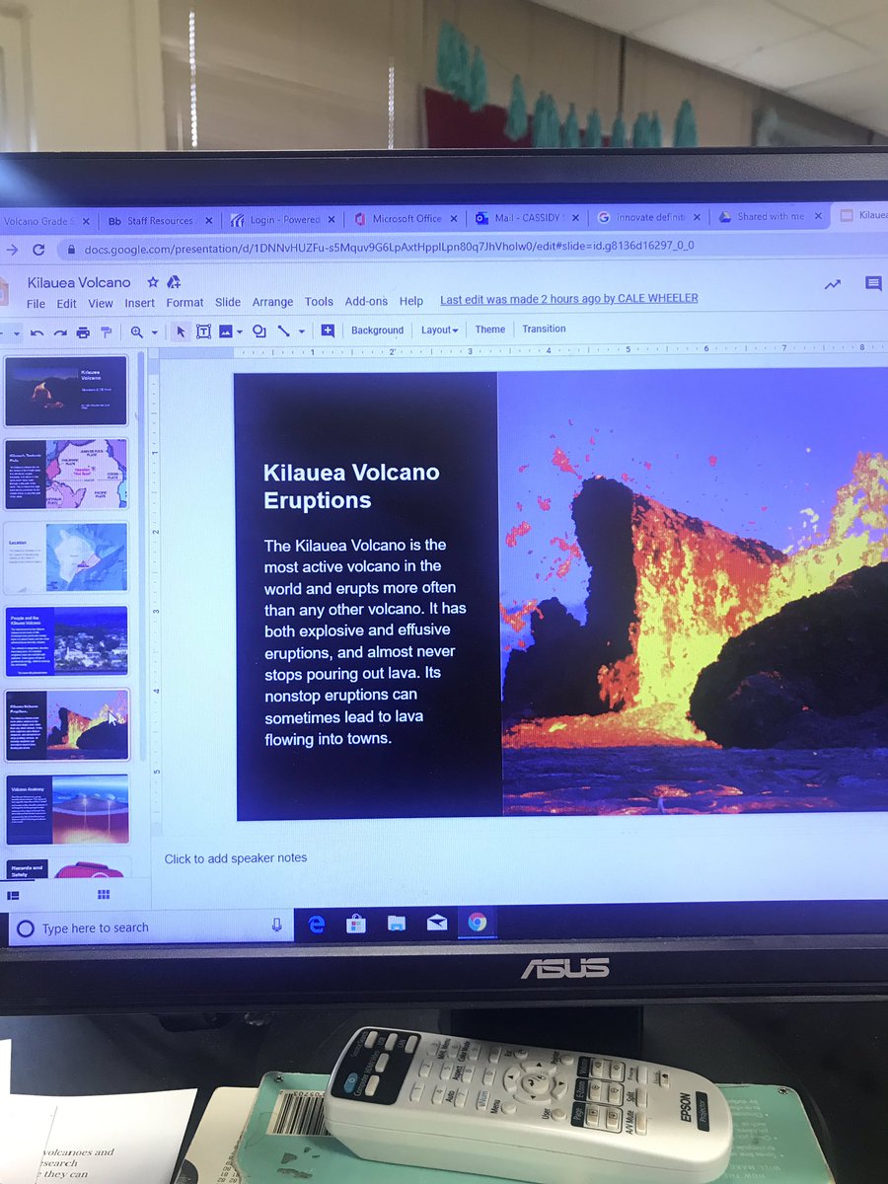Image resolution: width=888 pixels, height=1184 pixels.
Task: Click the Transition button
Action: pos(544,329)
